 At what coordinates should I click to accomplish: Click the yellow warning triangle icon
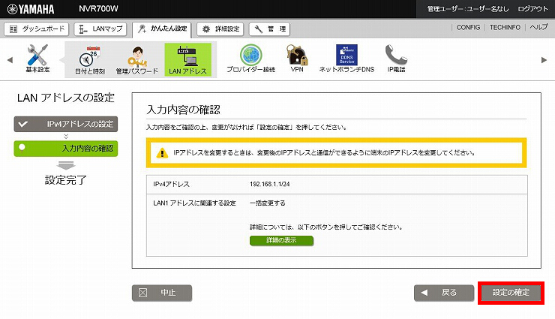pos(162,153)
